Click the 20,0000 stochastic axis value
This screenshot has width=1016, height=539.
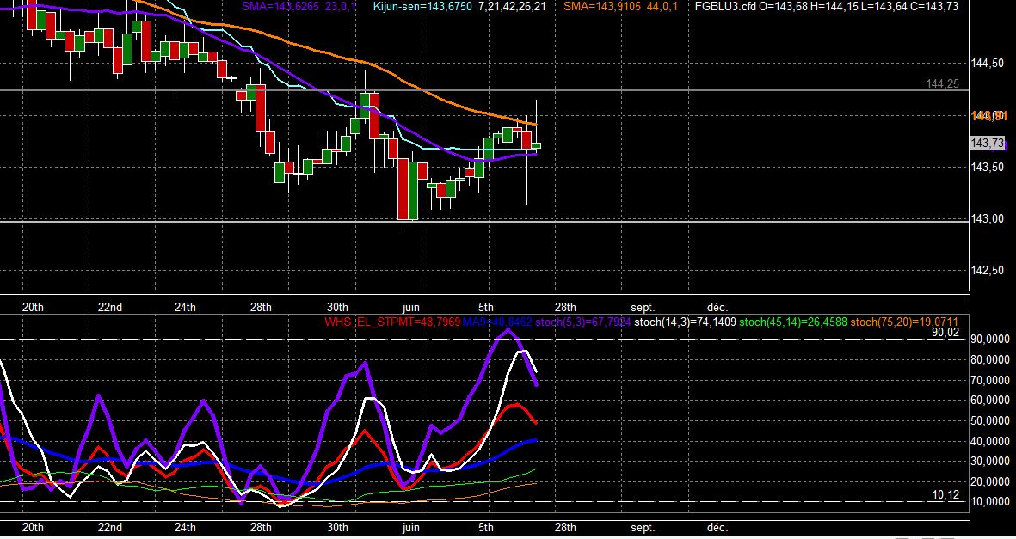(988, 482)
